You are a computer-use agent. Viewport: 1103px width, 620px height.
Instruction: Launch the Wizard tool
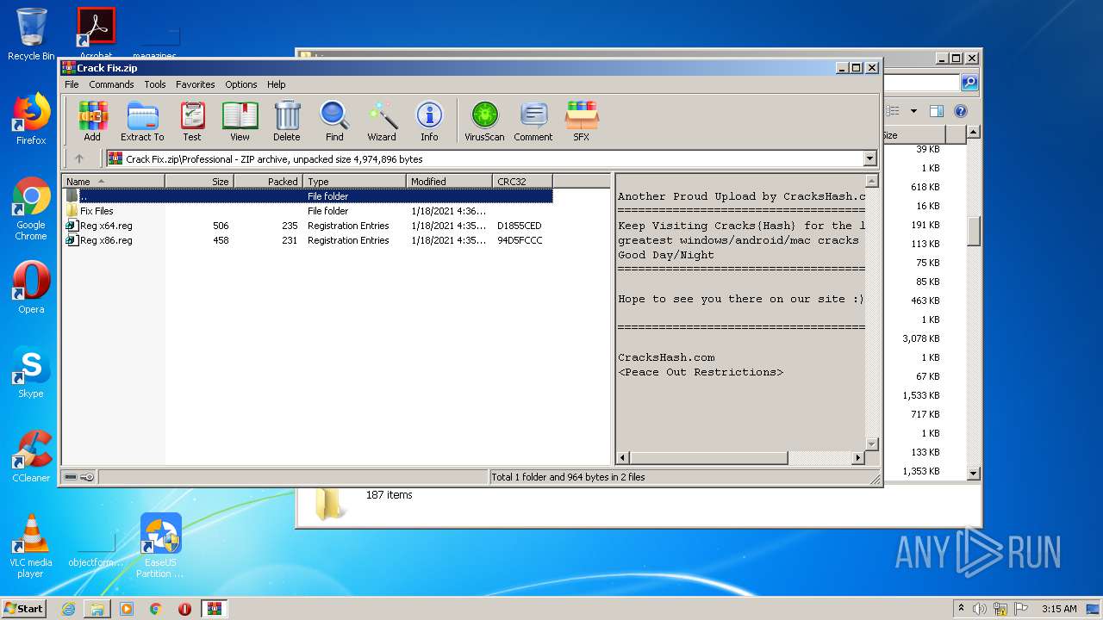pos(382,121)
